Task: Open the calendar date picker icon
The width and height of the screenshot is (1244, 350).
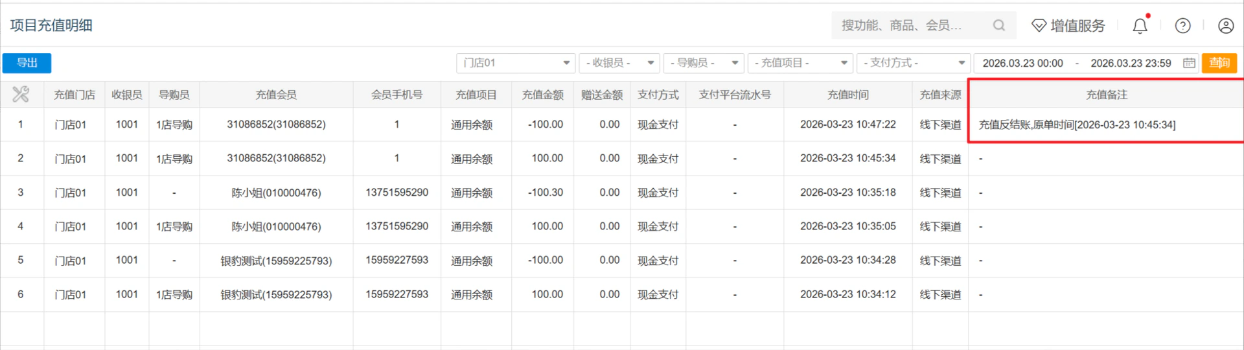Action: 1189,63
